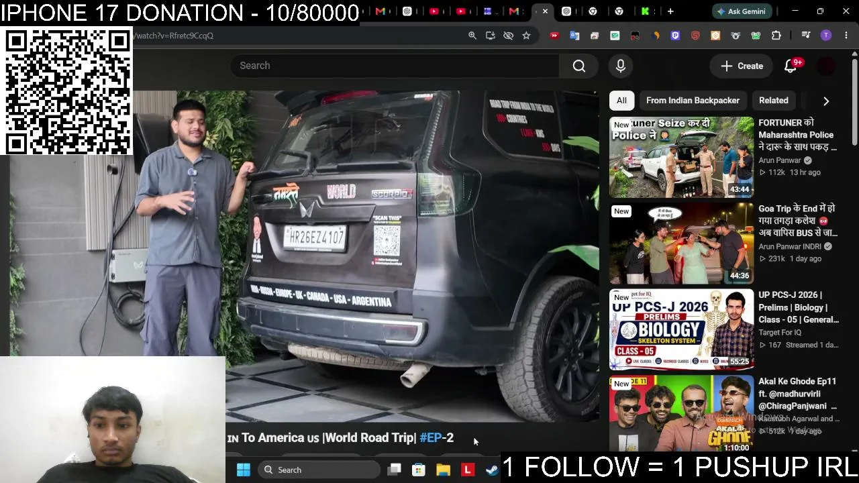
Task: Click the install app icon in address bar
Action: click(491, 36)
